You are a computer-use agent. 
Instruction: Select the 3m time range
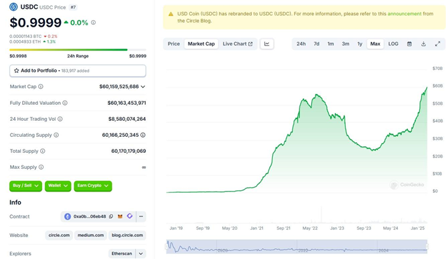345,44
